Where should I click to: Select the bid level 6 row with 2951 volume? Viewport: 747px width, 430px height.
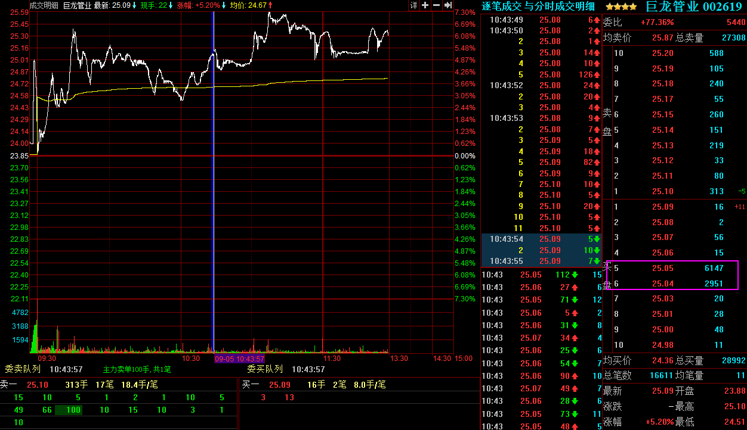pyautogui.click(x=671, y=283)
